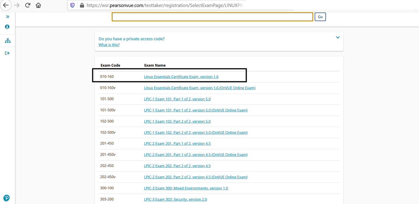Choose LPIC-2 Exam 201, version 4.5
The width and height of the screenshot is (419, 204).
pyautogui.click(x=177, y=143)
